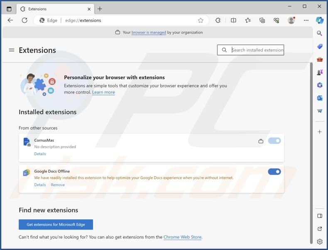The width and height of the screenshot is (328, 250).
Task: Toggle split screen icon in toolbar
Action: pyautogui.click(x=233, y=20)
